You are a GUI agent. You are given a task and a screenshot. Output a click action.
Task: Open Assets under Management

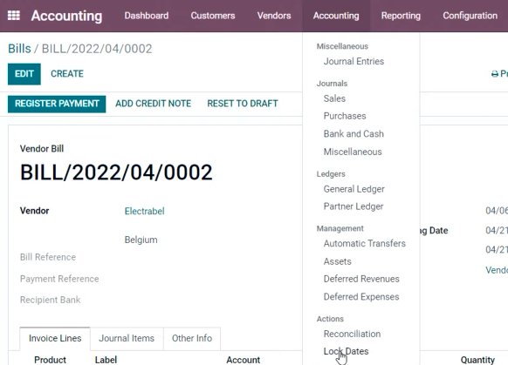pos(337,261)
